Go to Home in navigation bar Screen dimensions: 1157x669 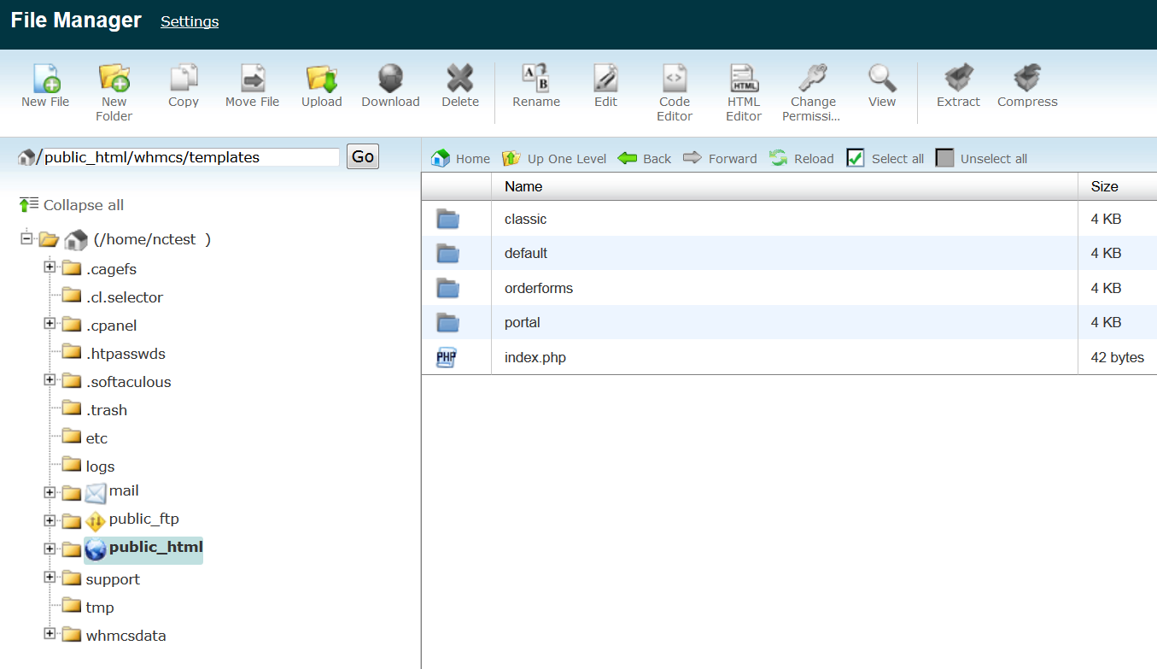[460, 158]
